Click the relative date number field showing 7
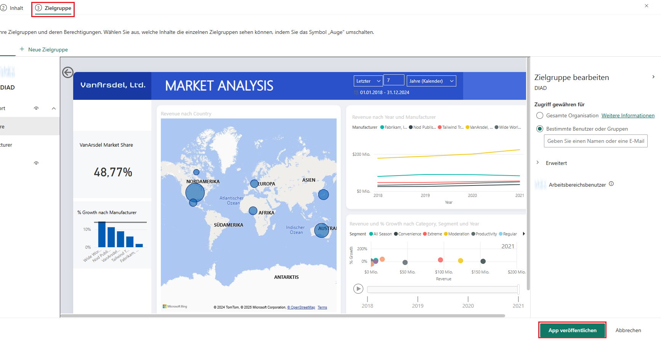 coord(394,80)
